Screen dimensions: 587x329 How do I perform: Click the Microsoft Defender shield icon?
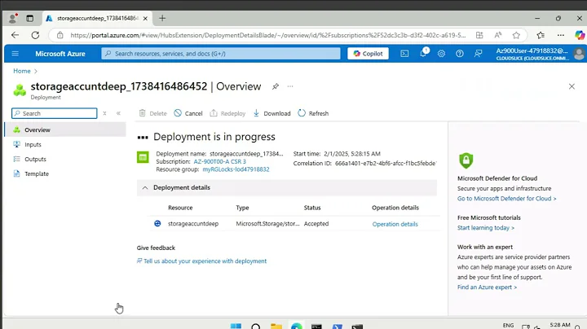tap(466, 160)
